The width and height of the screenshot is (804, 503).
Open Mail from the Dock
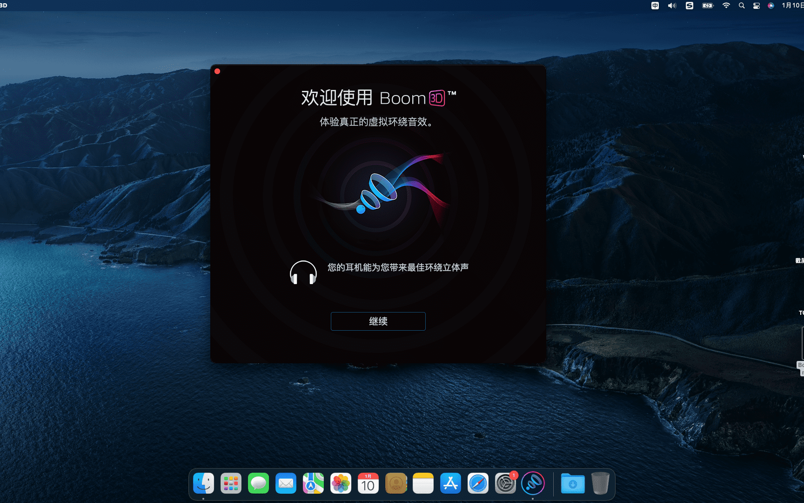point(286,483)
